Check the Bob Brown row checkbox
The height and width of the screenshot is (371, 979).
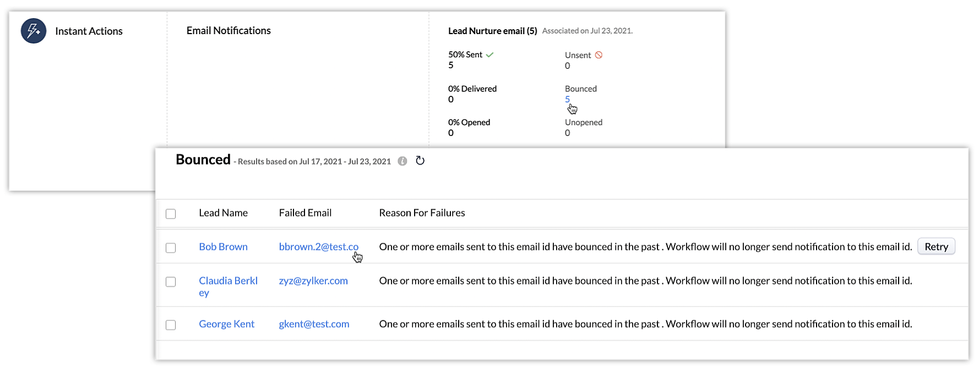pyautogui.click(x=171, y=248)
